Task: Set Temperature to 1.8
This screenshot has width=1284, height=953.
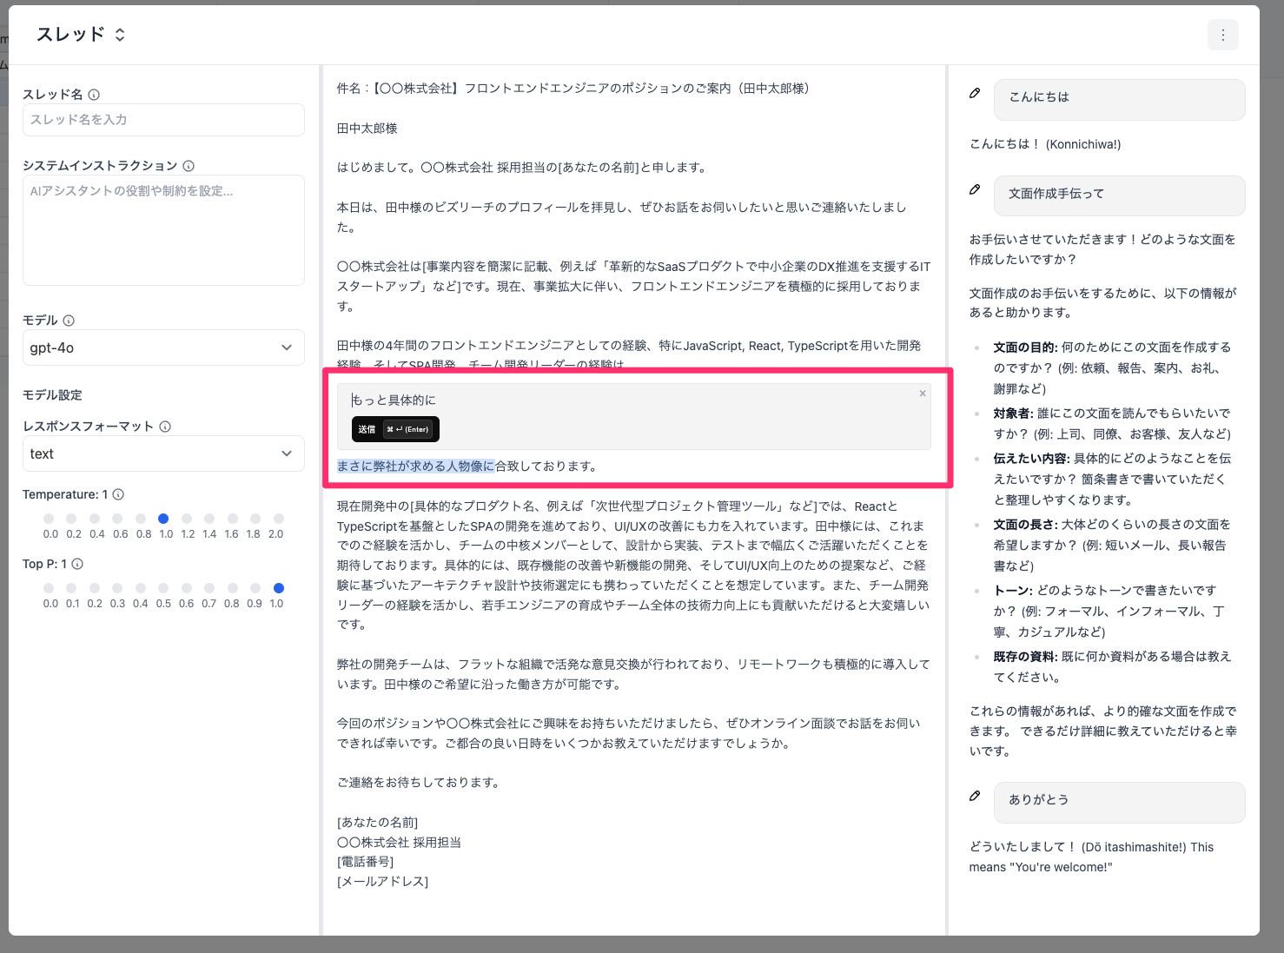Action: click(x=255, y=519)
